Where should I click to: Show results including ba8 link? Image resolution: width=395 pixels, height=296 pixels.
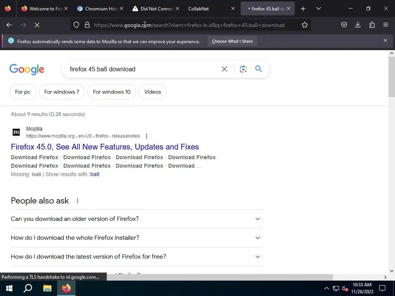(95, 174)
